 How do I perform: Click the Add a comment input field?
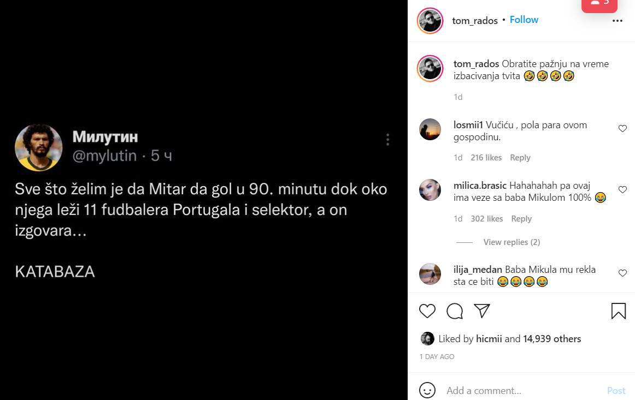point(519,391)
